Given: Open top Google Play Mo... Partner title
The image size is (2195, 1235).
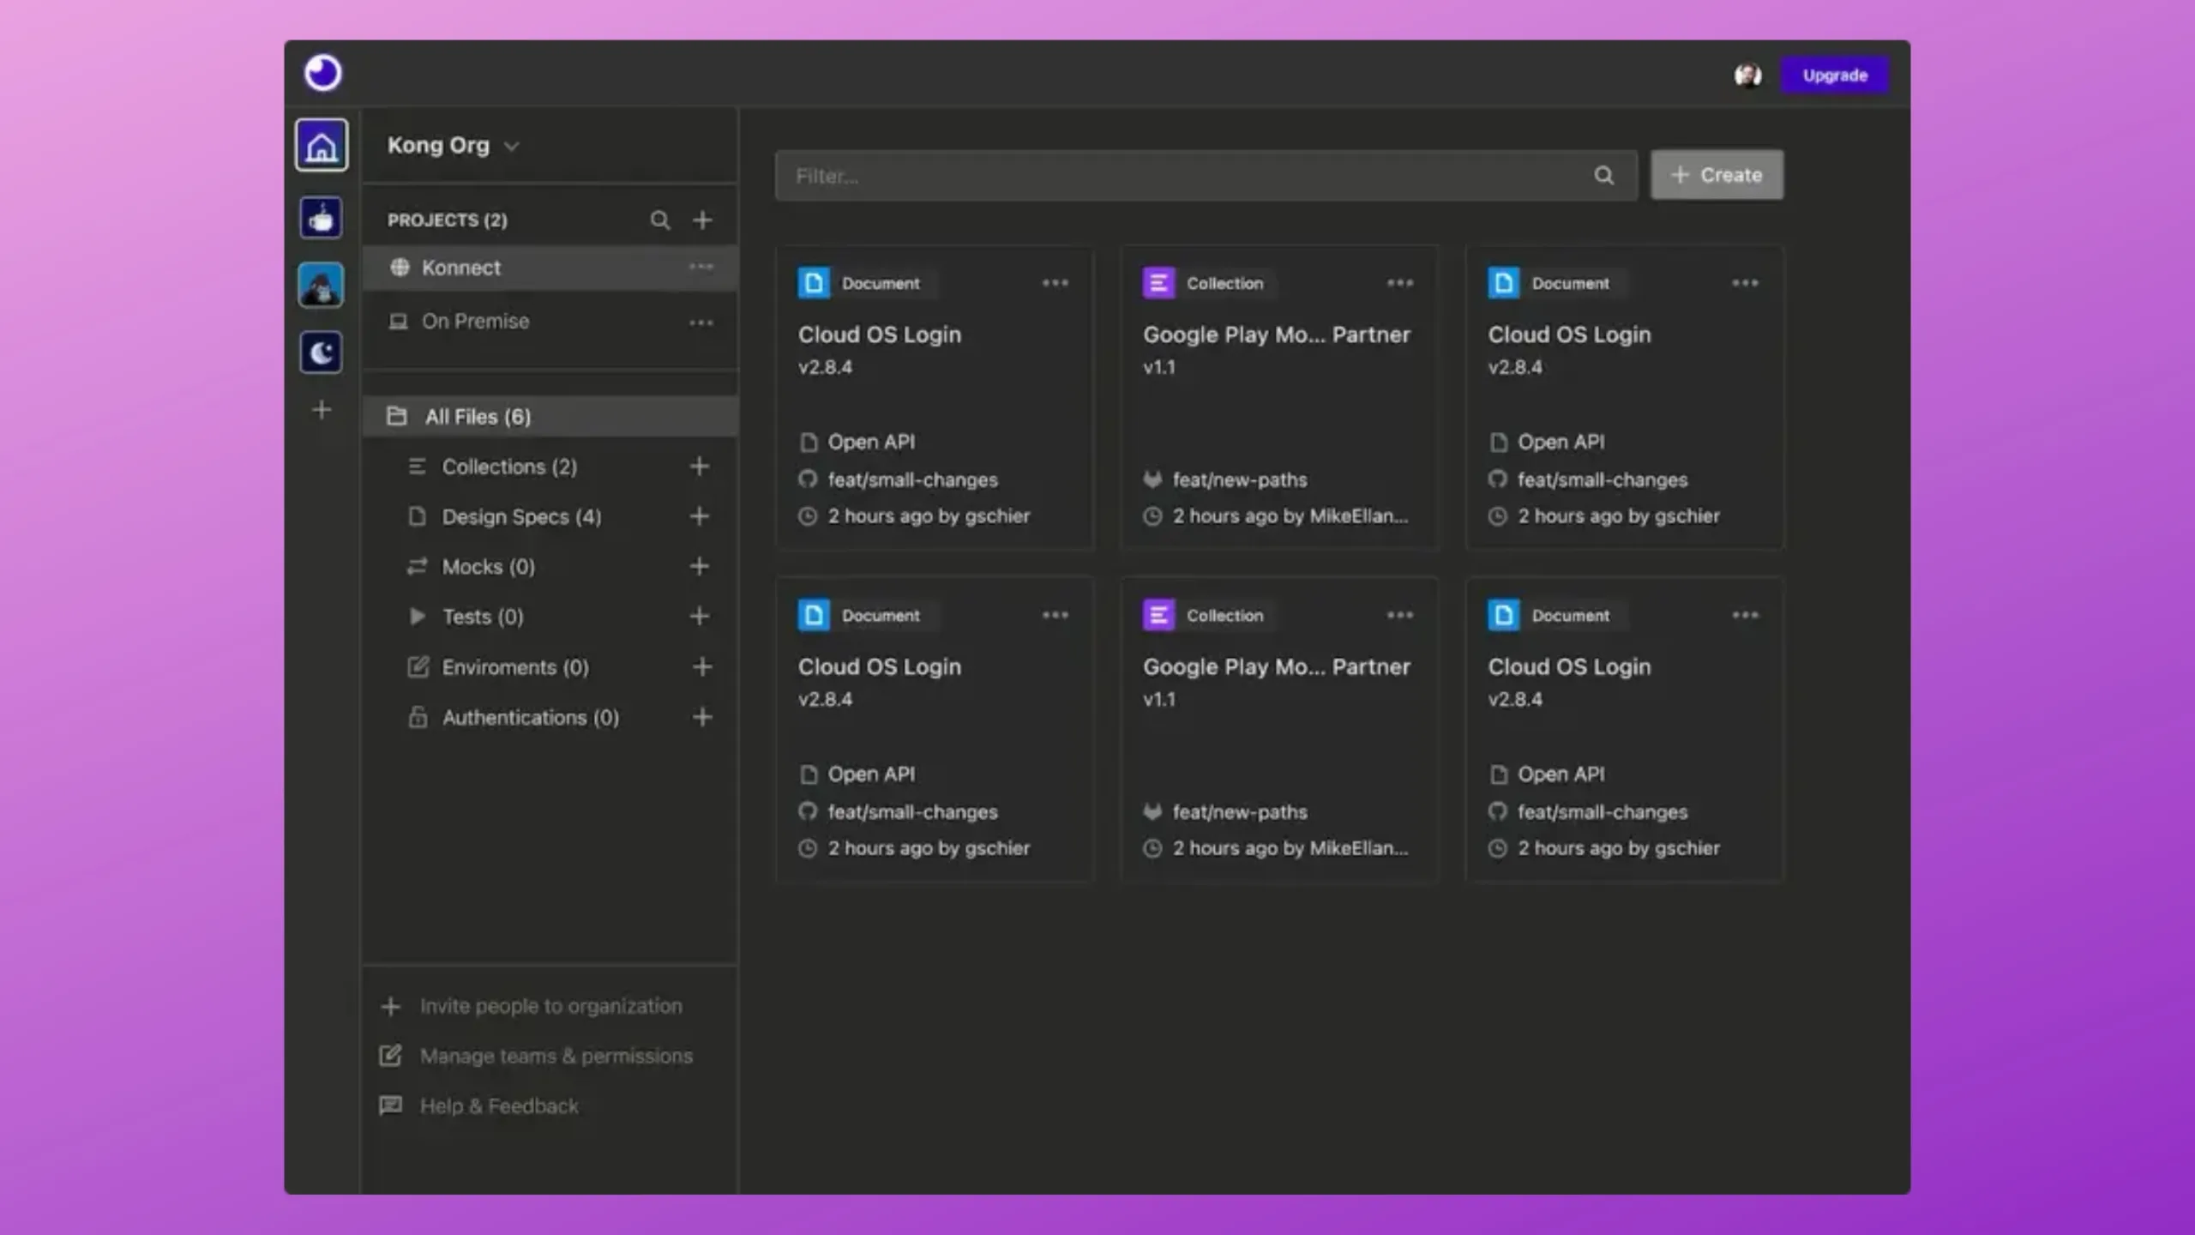Looking at the screenshot, I should pyautogui.click(x=1277, y=334).
